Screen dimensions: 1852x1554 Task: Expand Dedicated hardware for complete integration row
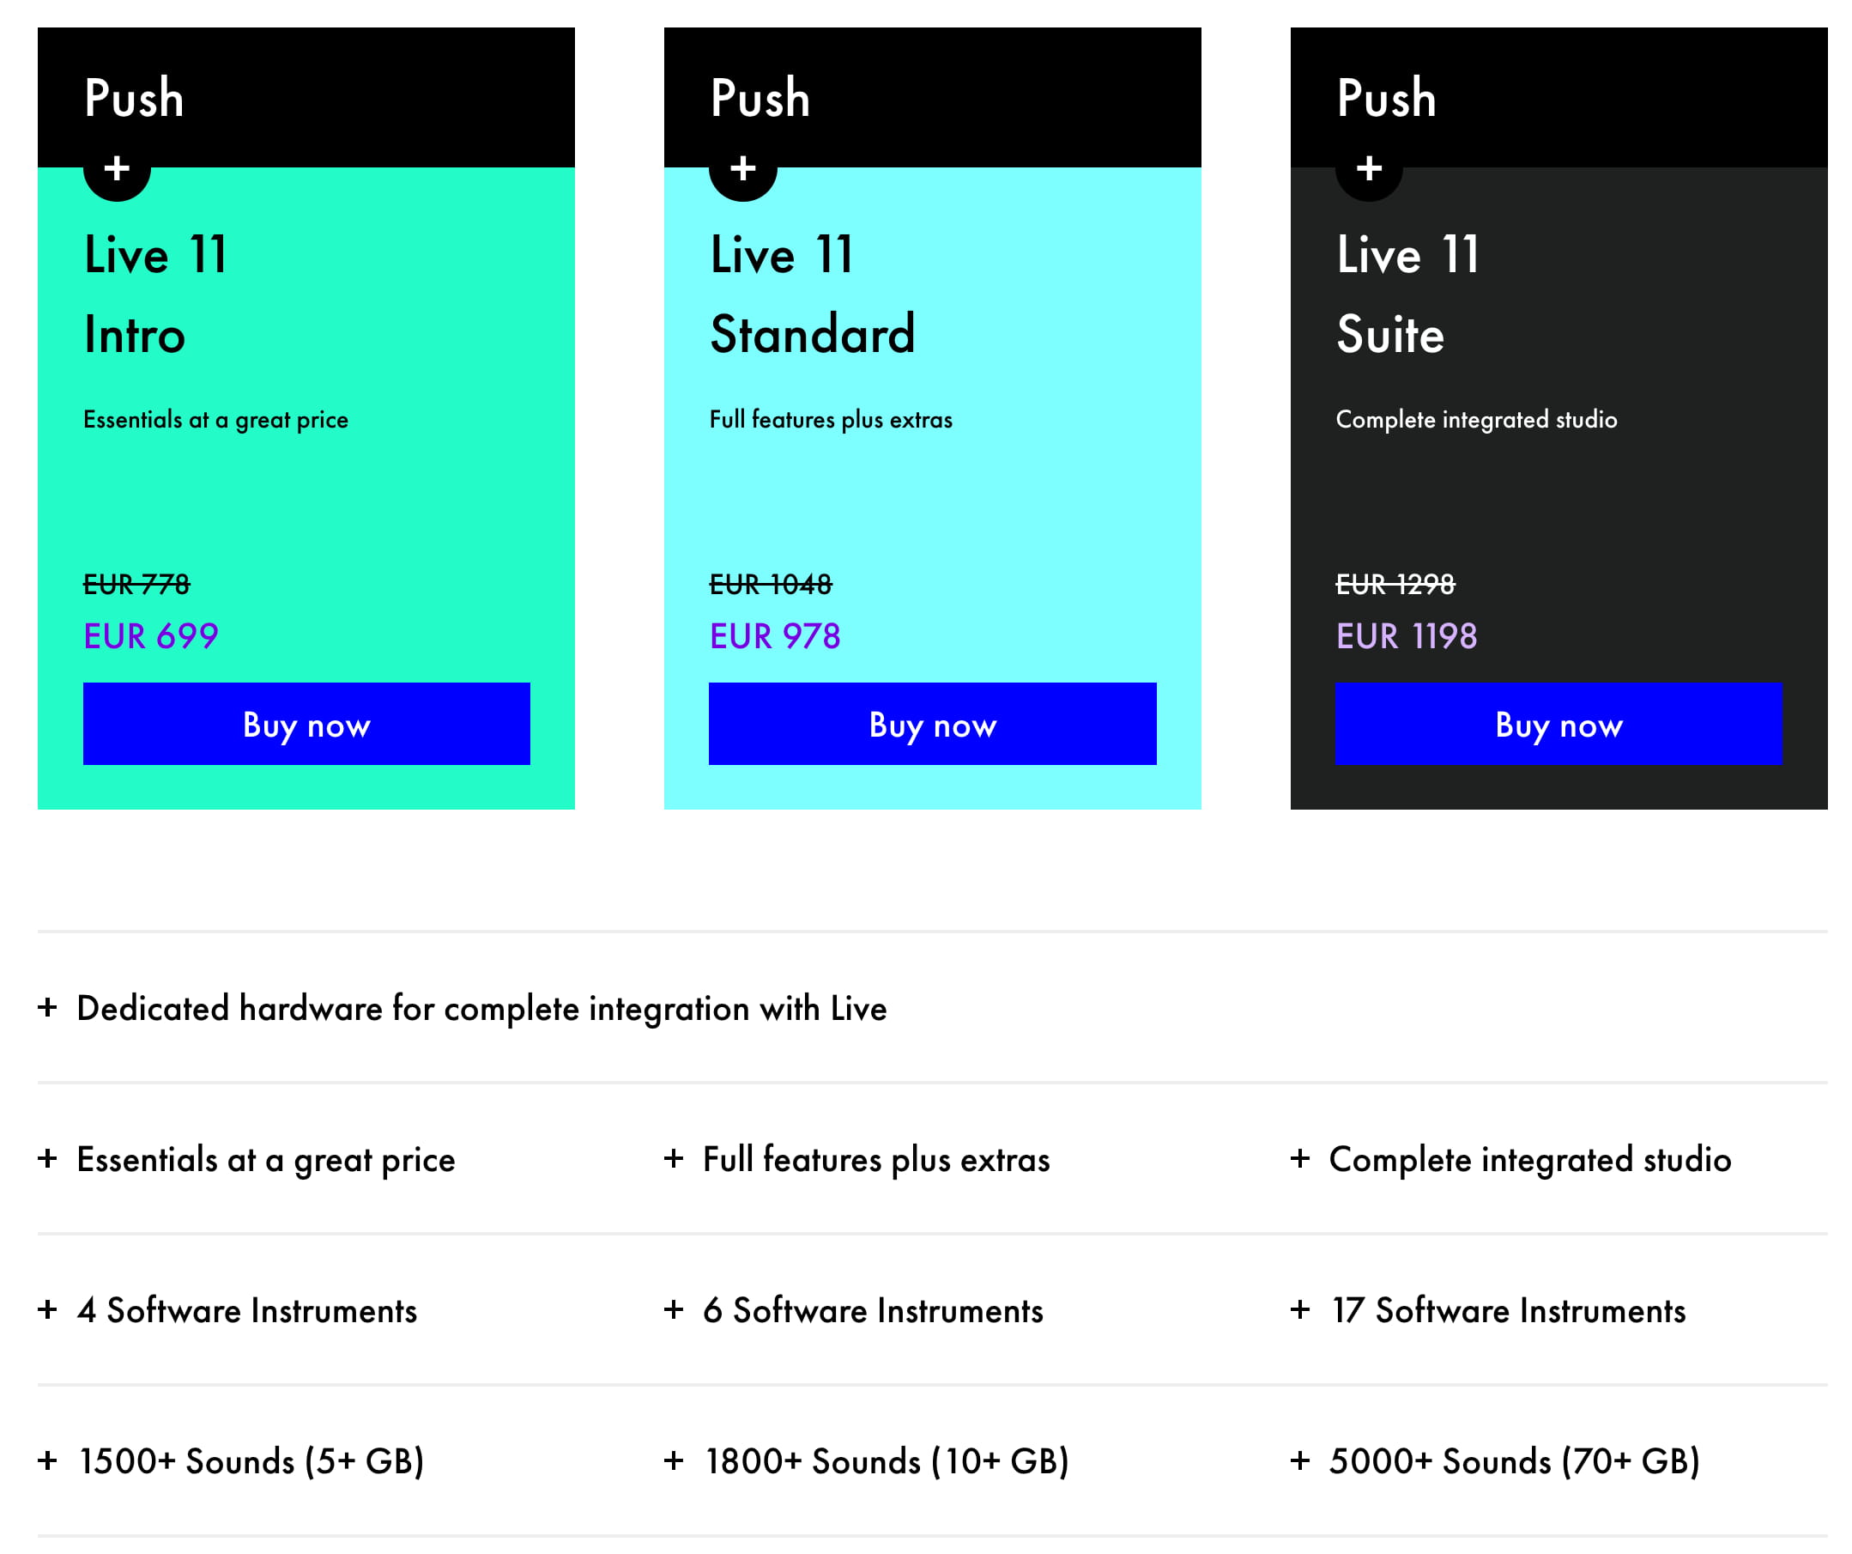tap(47, 1008)
